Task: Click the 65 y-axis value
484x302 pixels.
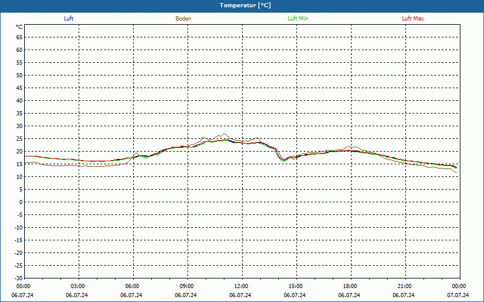Action: [19, 37]
